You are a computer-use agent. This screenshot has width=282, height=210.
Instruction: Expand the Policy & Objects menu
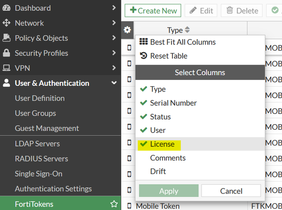click(x=114, y=38)
